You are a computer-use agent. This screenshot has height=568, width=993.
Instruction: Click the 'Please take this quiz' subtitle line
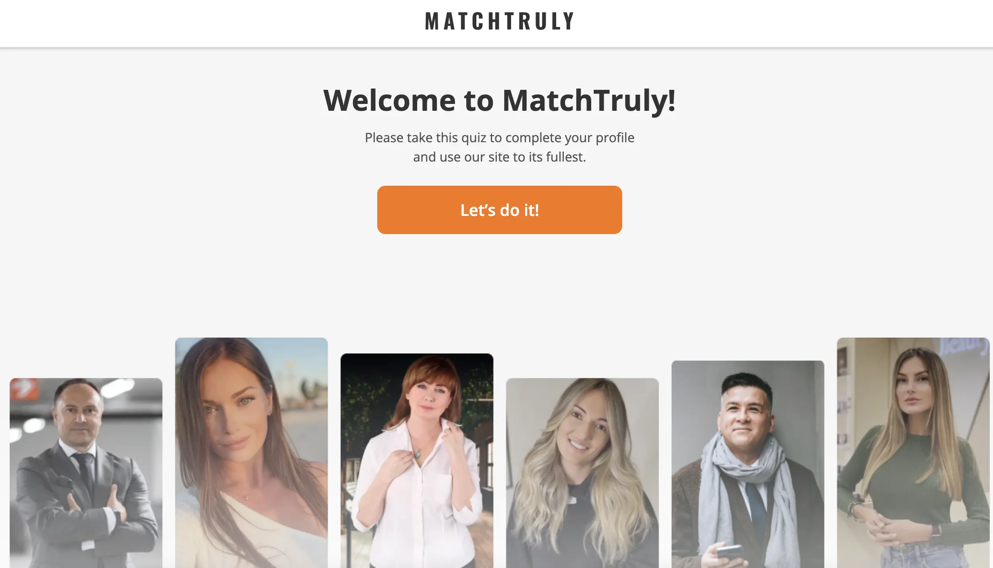(499, 138)
